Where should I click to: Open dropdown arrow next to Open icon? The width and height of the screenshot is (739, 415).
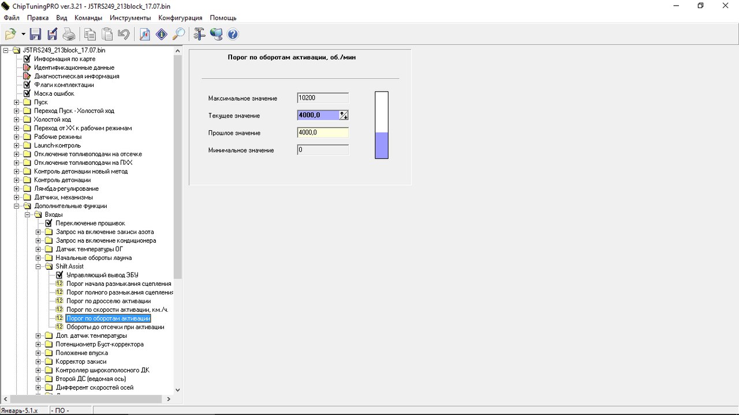click(x=23, y=35)
